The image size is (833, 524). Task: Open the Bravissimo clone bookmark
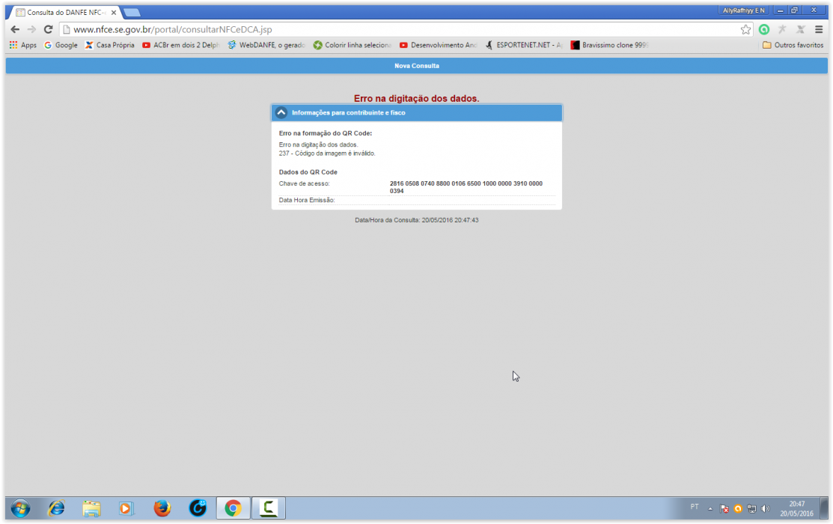coord(609,45)
